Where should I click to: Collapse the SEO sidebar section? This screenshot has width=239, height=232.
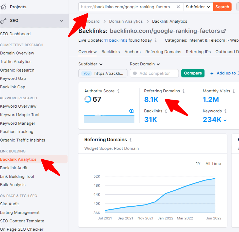[62, 20]
